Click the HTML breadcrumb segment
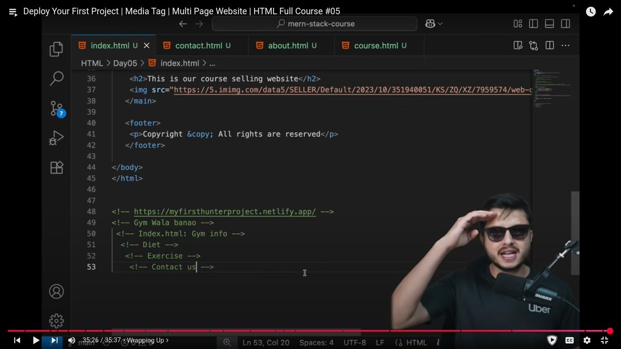The width and height of the screenshot is (621, 349). [92, 63]
